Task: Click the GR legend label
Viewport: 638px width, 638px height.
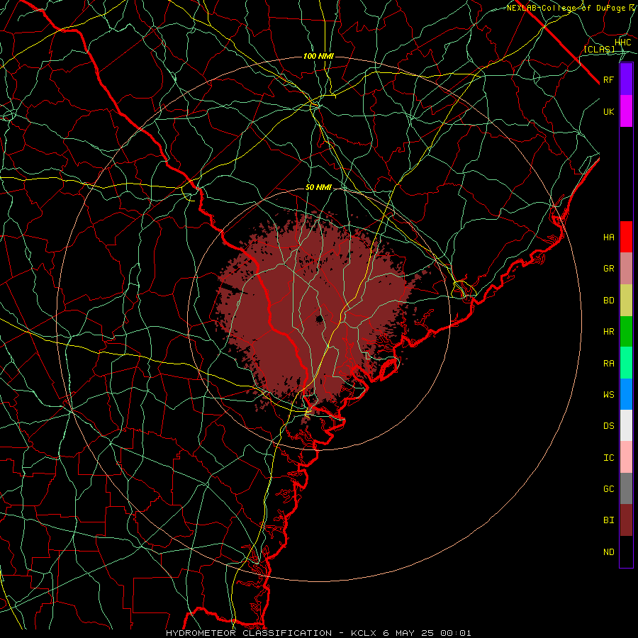Action: tap(608, 269)
